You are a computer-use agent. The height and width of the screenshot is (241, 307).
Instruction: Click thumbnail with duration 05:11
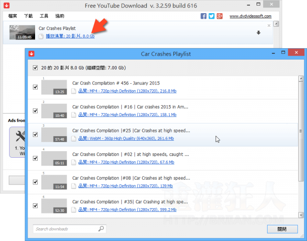click(x=54, y=159)
